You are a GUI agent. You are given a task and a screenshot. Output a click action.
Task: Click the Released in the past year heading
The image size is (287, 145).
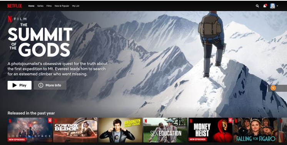(x=31, y=113)
